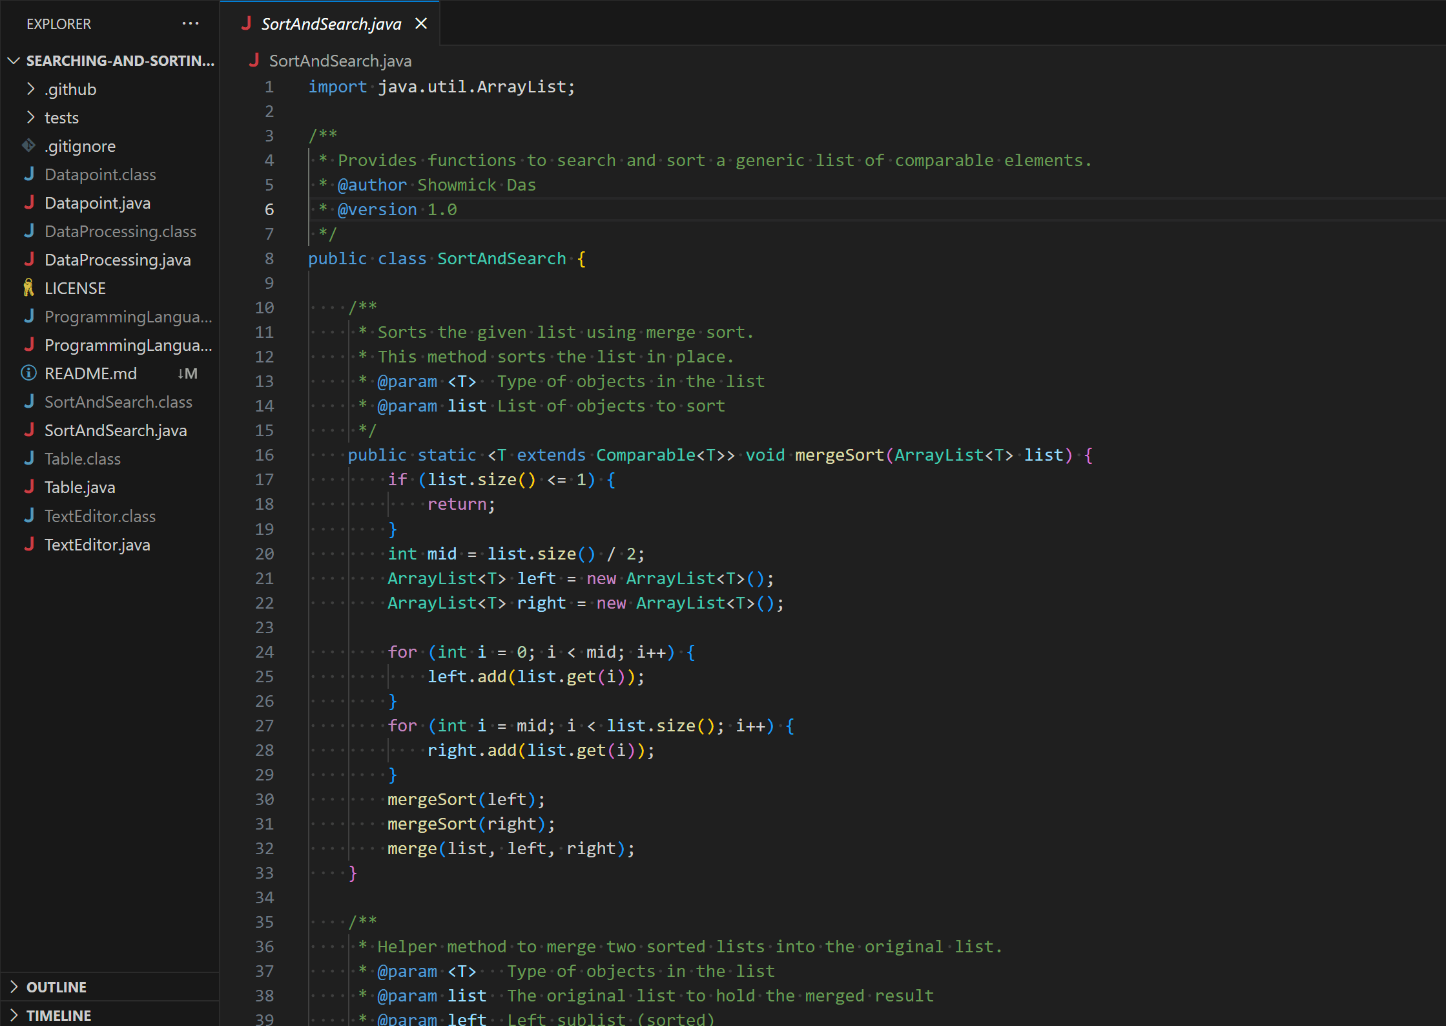Click 'merge(list, left, right);' call

(x=511, y=848)
